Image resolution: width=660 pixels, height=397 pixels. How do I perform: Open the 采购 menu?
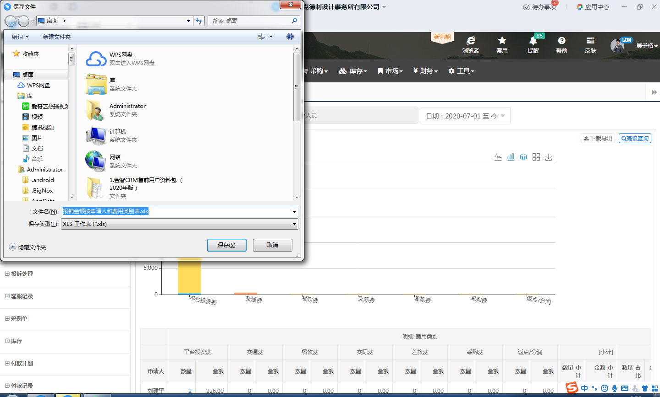tap(316, 71)
